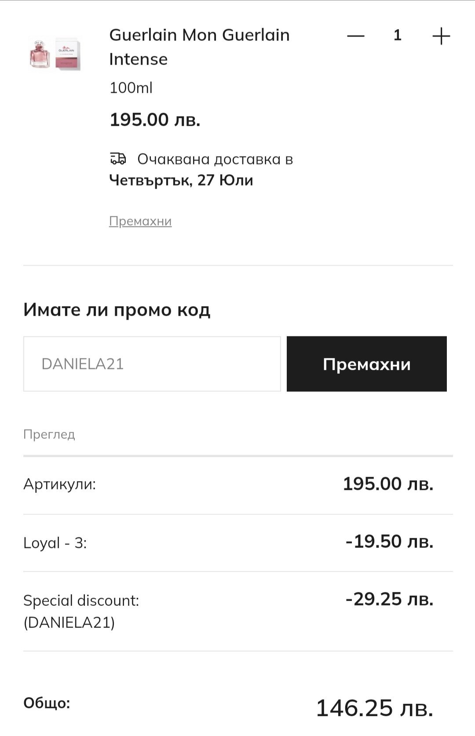Screen dimensions: 475x736
Task: Remove item via underlined Премахни link
Action: 140,221
